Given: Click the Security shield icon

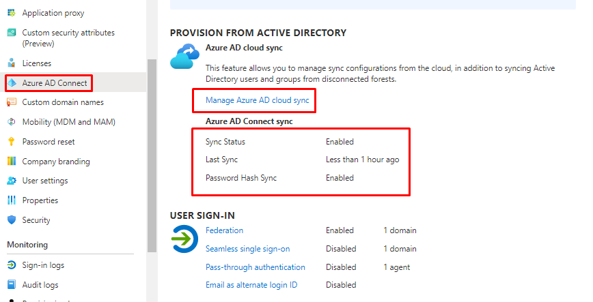Looking at the screenshot, I should [x=11, y=220].
